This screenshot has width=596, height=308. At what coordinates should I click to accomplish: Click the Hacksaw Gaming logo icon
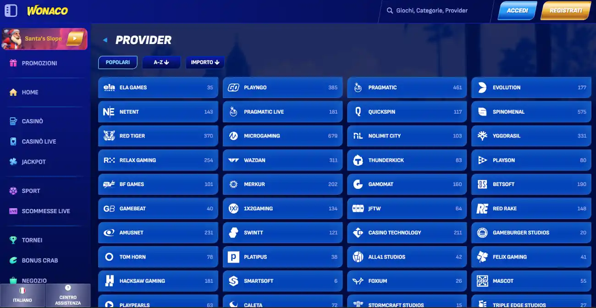point(109,281)
